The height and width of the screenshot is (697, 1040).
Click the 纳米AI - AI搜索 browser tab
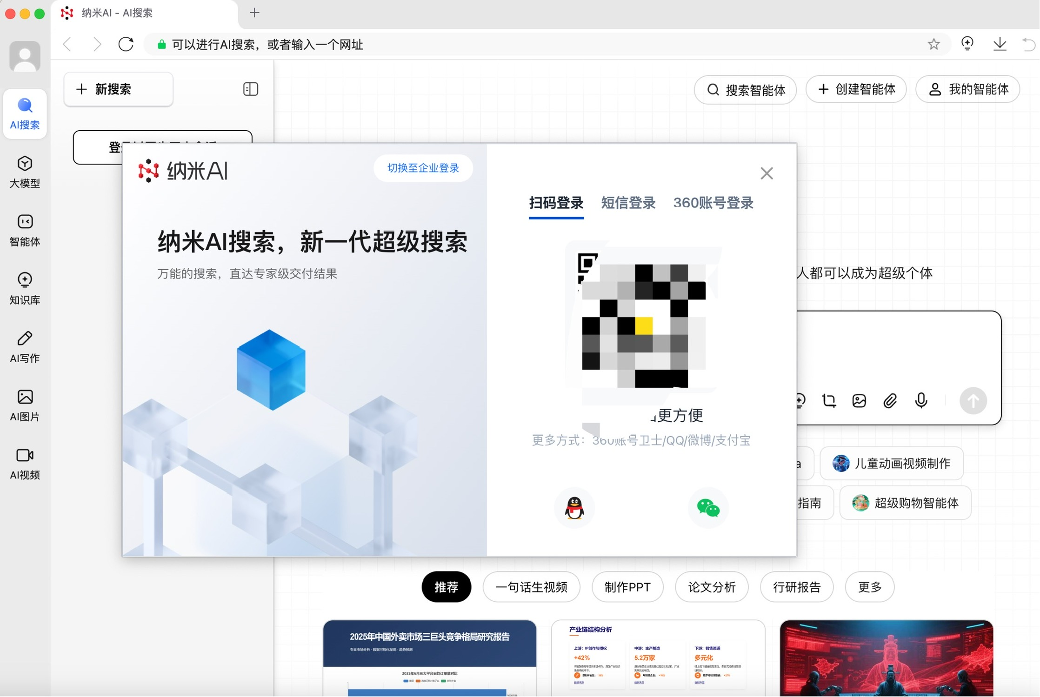coord(144,13)
